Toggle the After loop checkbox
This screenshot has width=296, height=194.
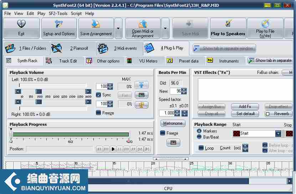pos(265,151)
